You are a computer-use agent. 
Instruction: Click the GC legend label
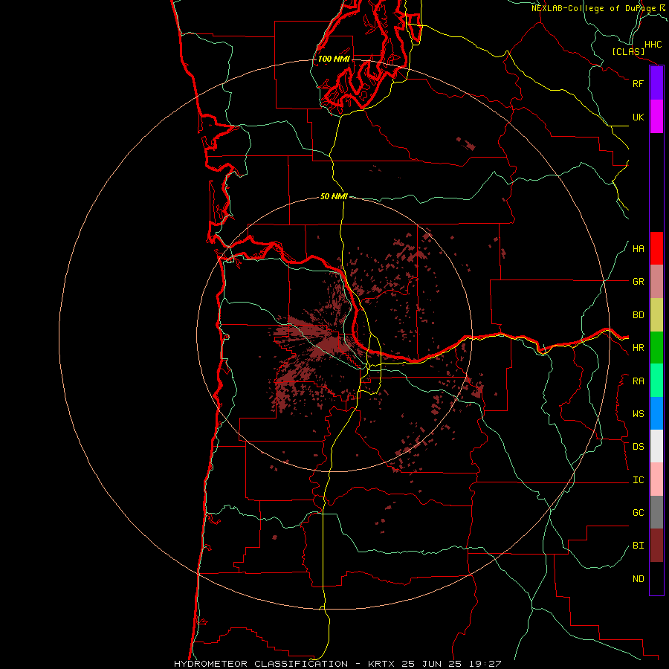(x=638, y=513)
